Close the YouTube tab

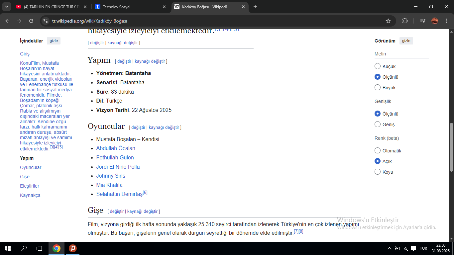(85, 7)
